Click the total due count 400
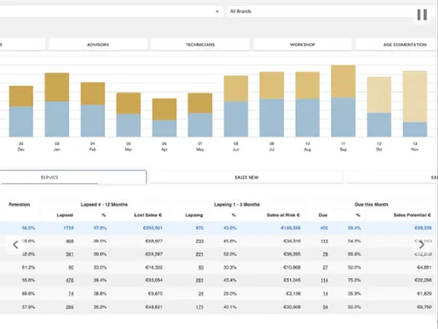 pyautogui.click(x=324, y=227)
